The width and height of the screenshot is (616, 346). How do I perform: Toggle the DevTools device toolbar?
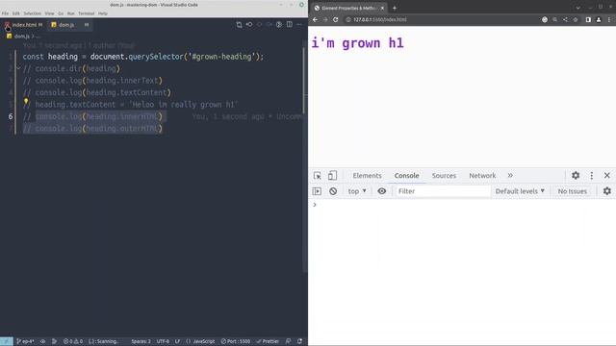332,176
